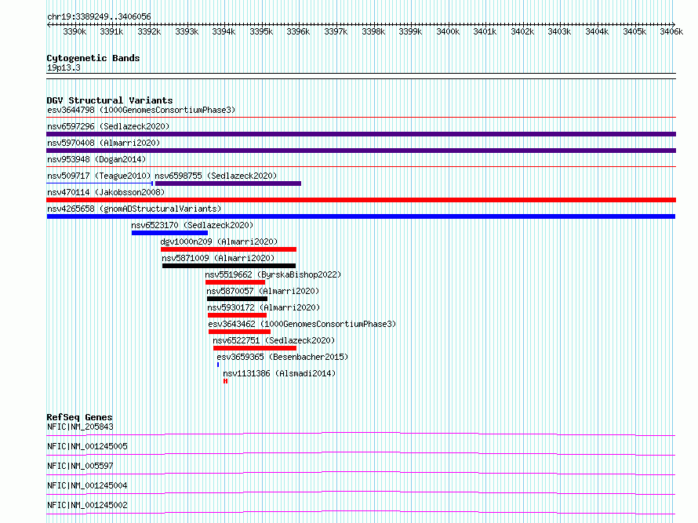Open the nsv5970408 (Almarri2020) label
The image size is (698, 523).
point(104,143)
